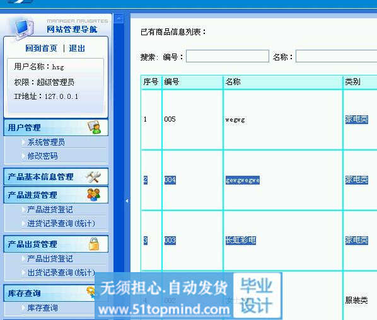Select product name 长虹彩电 in the table

241,240
